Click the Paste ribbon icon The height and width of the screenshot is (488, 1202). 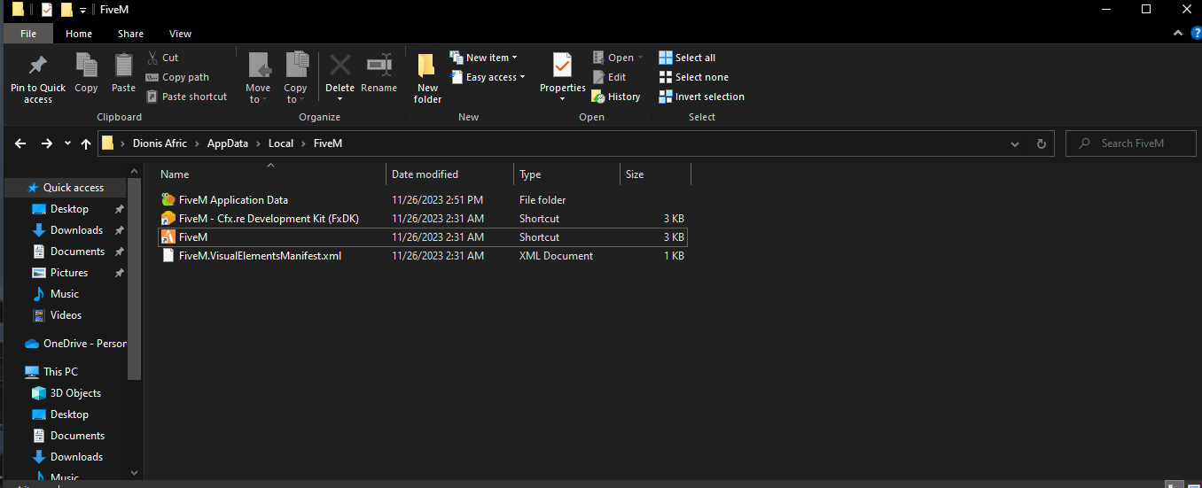[x=123, y=66]
